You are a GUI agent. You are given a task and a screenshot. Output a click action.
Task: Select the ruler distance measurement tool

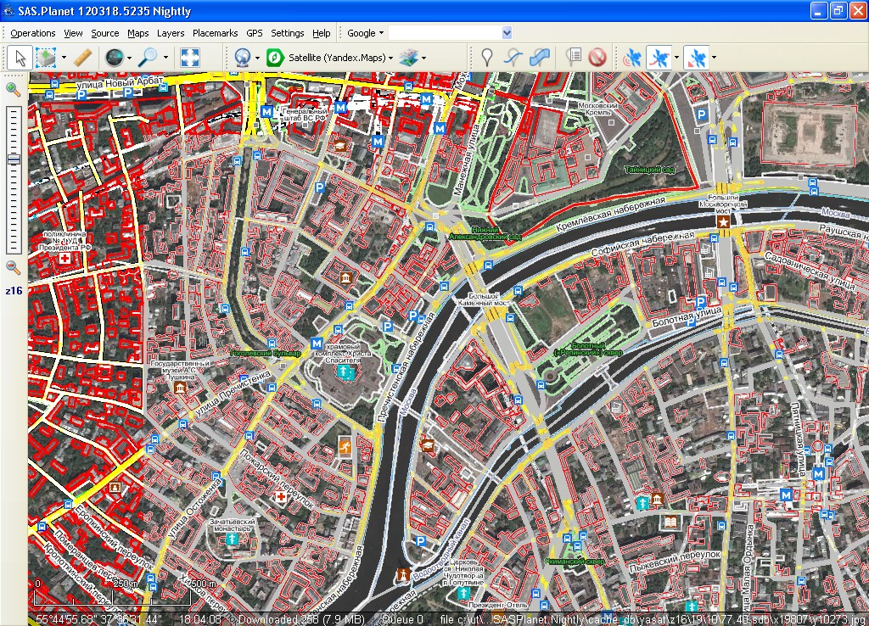[82, 58]
